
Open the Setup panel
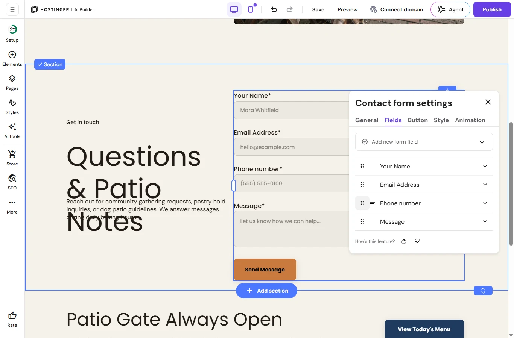point(12,33)
